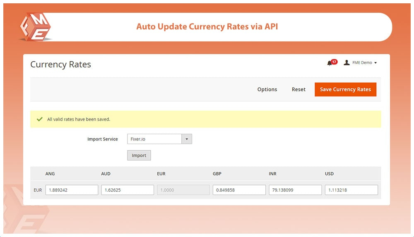
Task: Click into the INR rate field
Action: tap(295, 190)
